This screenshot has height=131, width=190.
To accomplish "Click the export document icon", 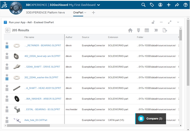I will point(165,30).
